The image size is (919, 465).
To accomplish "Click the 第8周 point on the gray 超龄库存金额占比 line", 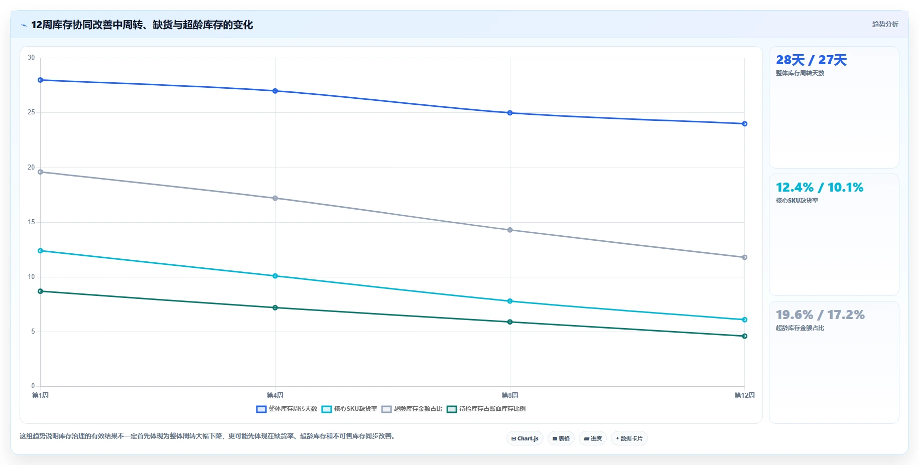I will pyautogui.click(x=510, y=230).
